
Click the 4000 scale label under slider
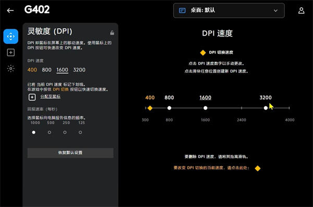pyautogui.click(x=290, y=120)
